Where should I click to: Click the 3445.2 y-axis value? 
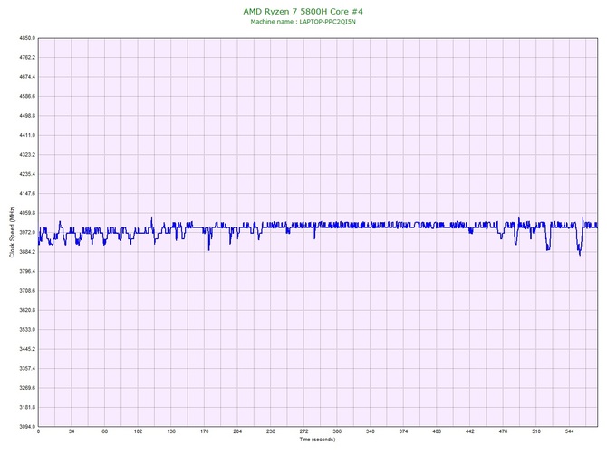pyautogui.click(x=27, y=349)
